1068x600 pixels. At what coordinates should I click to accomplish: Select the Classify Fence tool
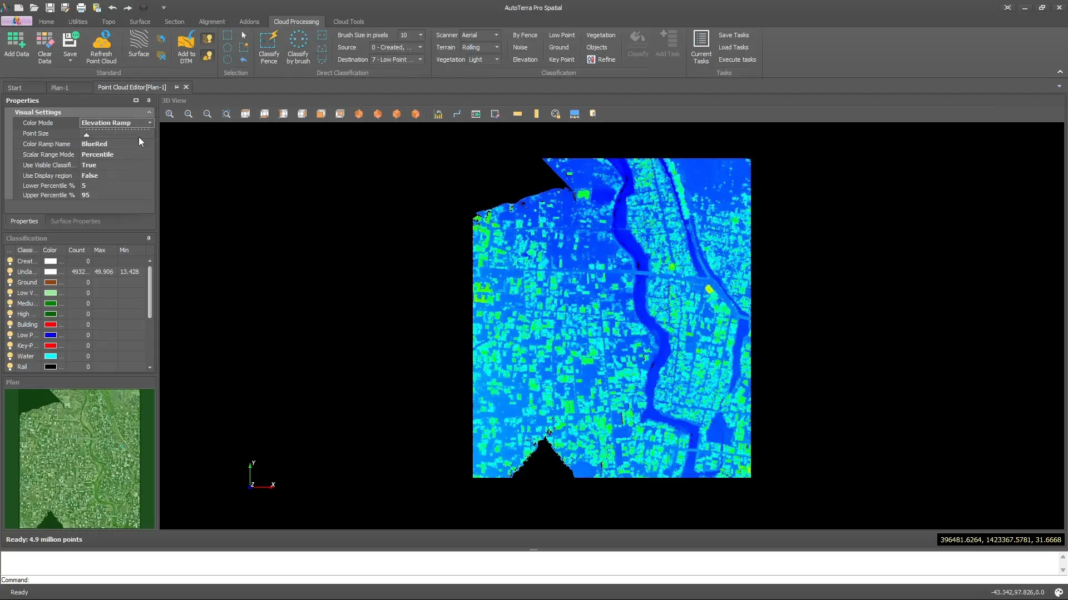coord(269,48)
